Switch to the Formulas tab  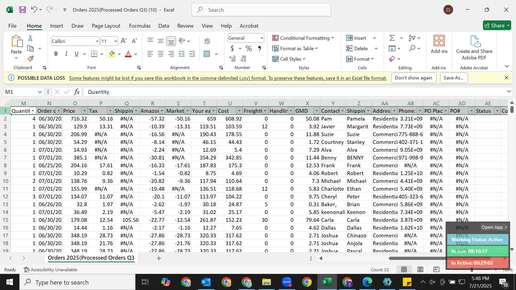(139, 26)
